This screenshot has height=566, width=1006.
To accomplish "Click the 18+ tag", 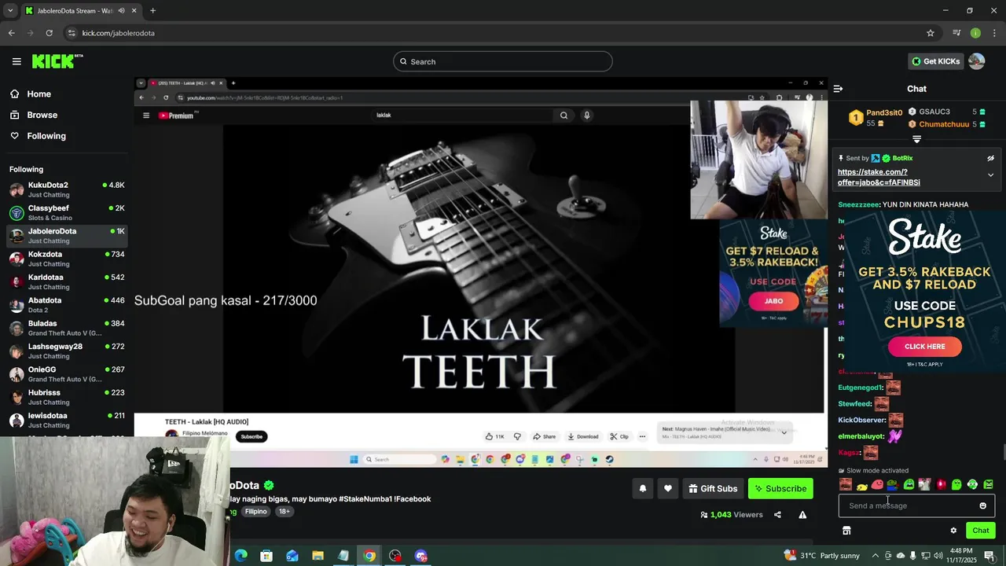I will (x=284, y=511).
